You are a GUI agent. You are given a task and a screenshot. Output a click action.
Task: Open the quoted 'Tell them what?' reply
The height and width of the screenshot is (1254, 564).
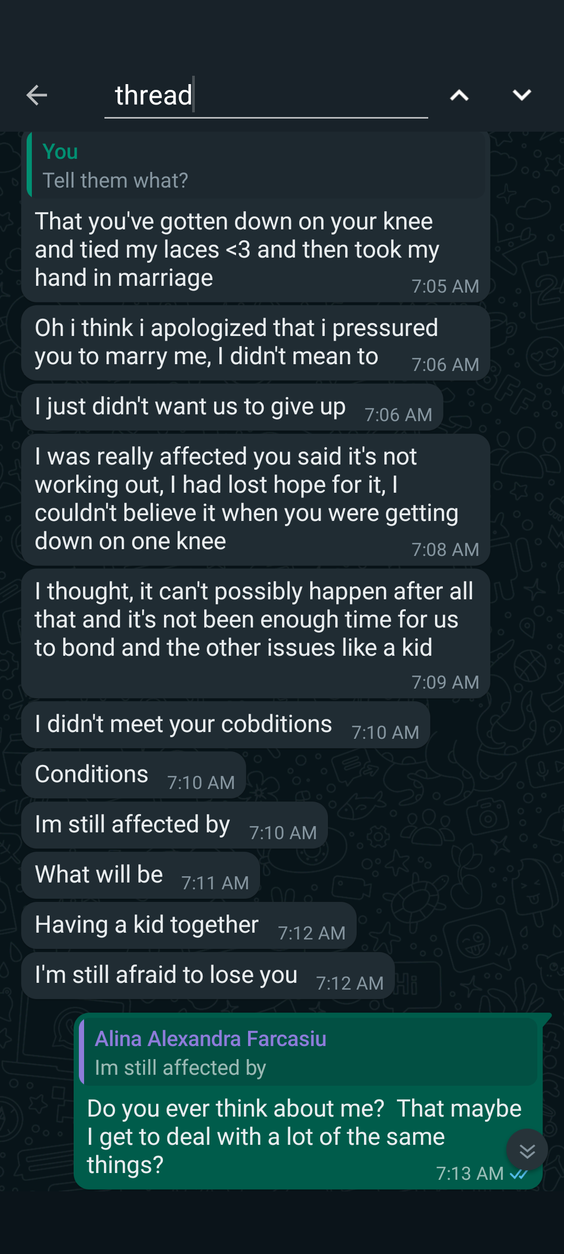pyautogui.click(x=256, y=166)
